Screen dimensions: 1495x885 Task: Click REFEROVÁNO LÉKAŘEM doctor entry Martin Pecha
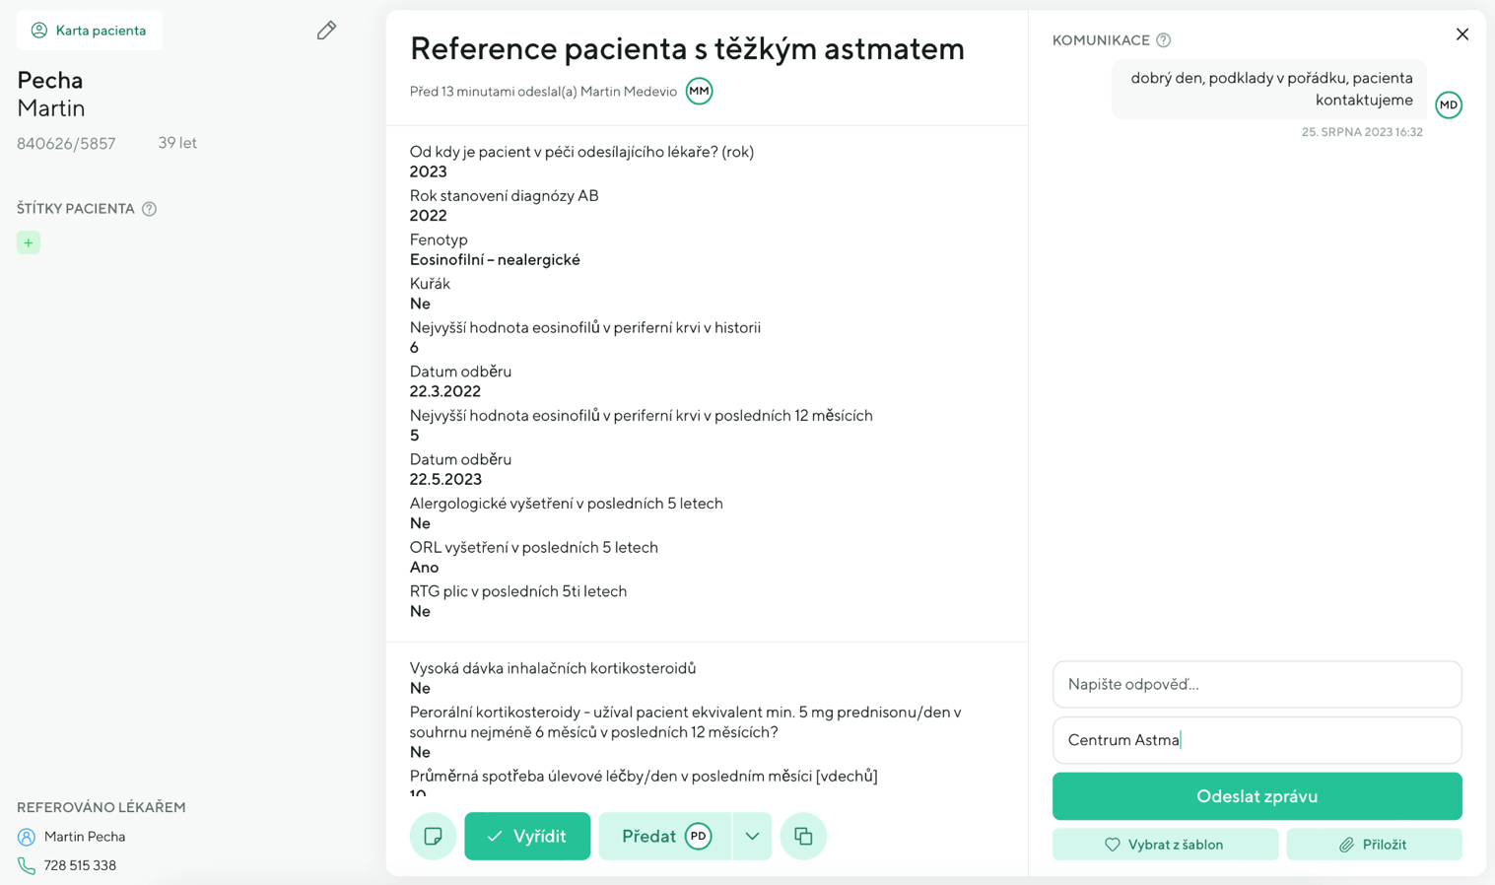[x=84, y=836]
